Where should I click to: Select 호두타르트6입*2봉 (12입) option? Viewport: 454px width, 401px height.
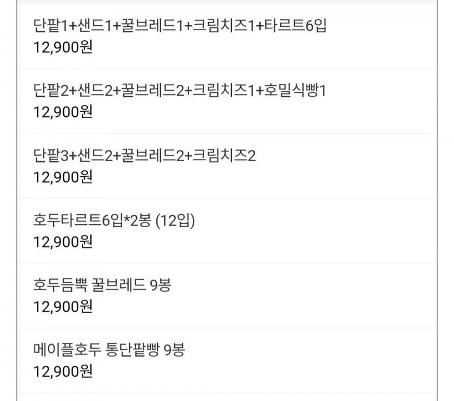113,221
